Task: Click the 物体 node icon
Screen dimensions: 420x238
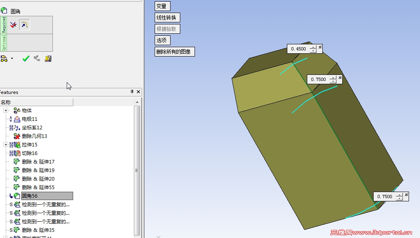Action: (x=17, y=110)
